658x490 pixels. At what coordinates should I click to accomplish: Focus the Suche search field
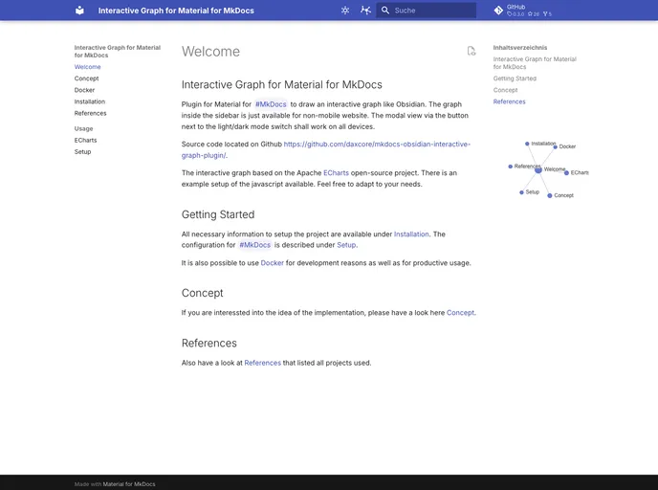[x=426, y=11]
